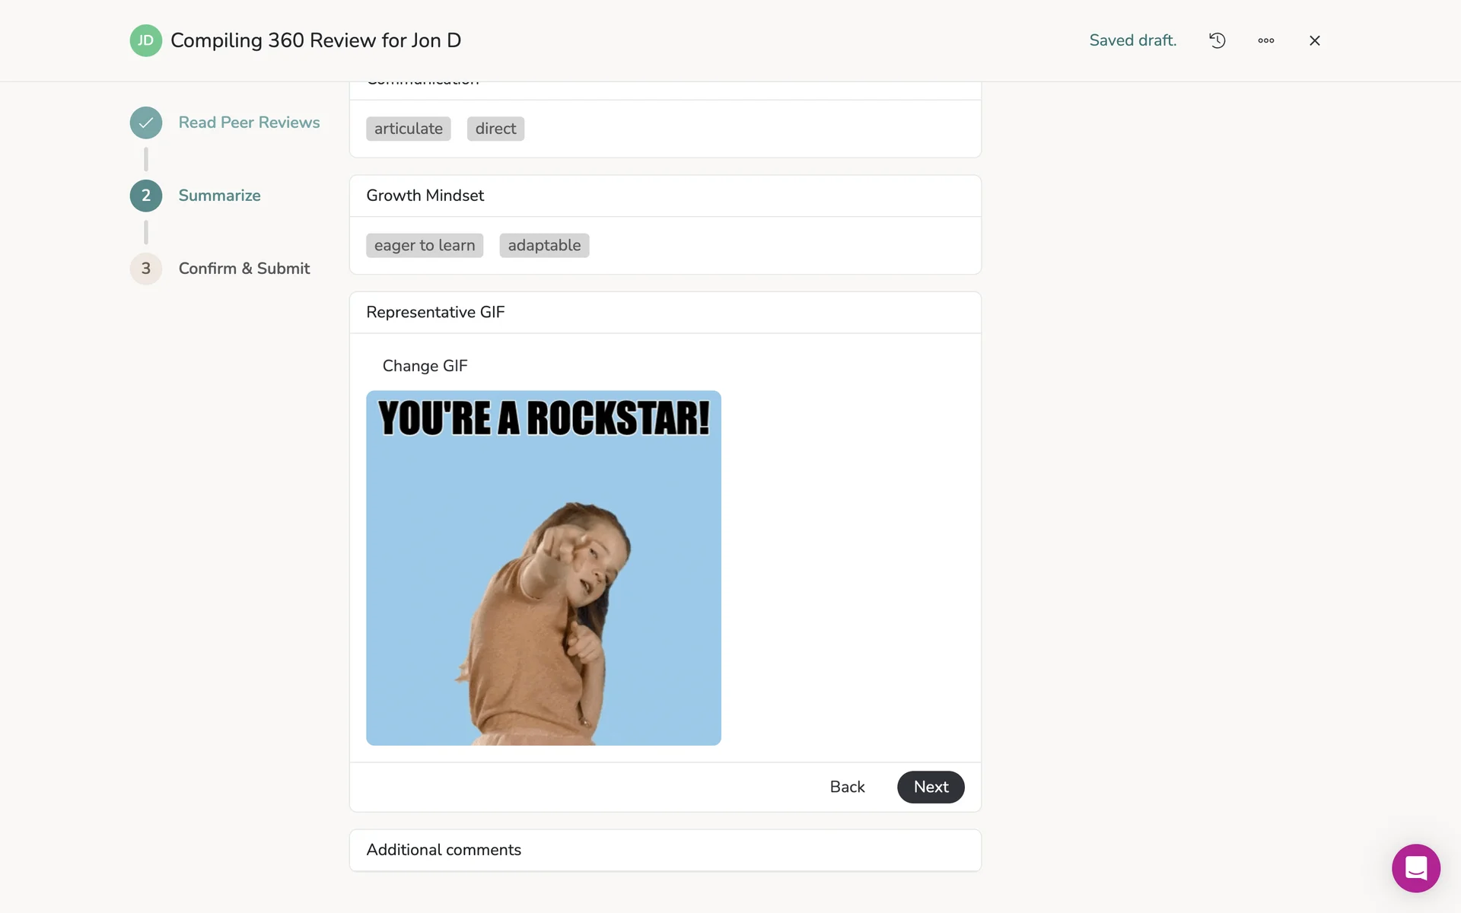Click the Back button
This screenshot has height=913, width=1461.
pyautogui.click(x=847, y=787)
